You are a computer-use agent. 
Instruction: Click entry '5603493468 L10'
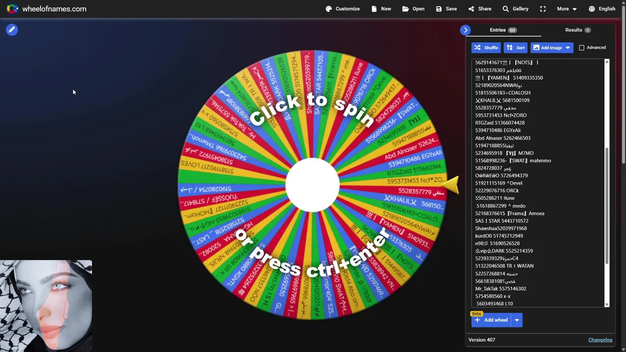tap(494, 304)
